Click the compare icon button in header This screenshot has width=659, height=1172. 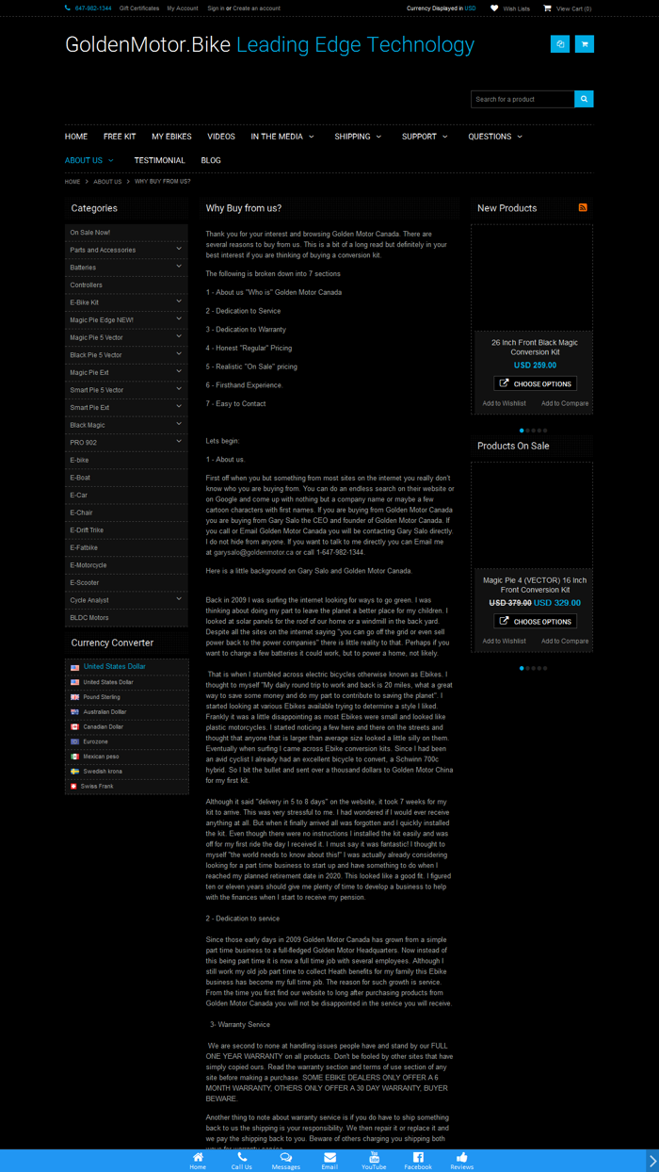coord(560,44)
